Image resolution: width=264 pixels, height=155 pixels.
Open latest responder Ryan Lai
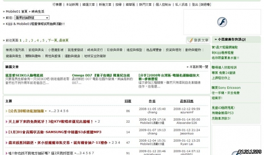point(187,144)
